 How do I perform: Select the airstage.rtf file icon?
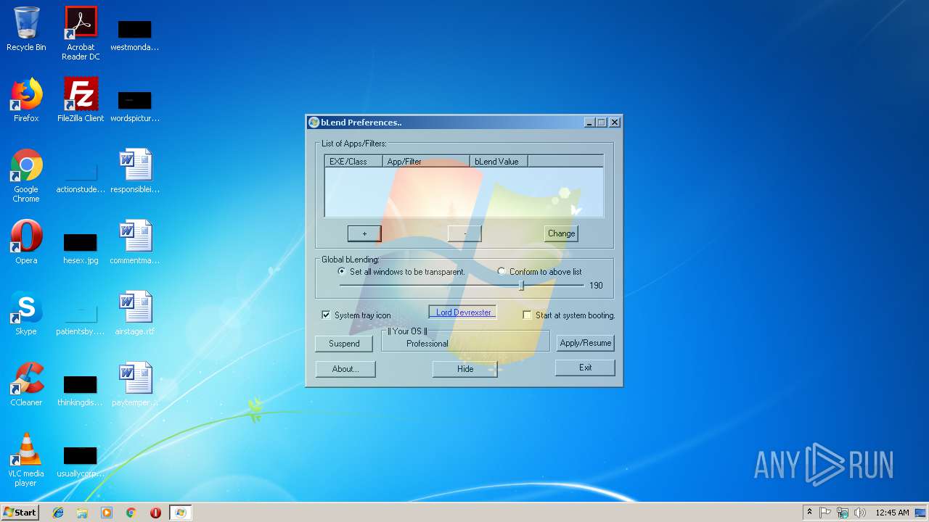(135, 313)
